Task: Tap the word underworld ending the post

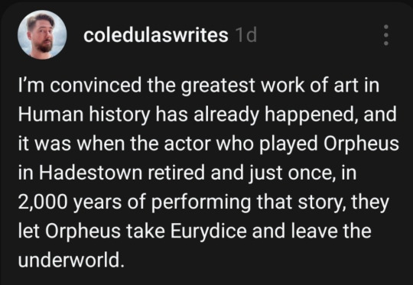Action: click(71, 260)
